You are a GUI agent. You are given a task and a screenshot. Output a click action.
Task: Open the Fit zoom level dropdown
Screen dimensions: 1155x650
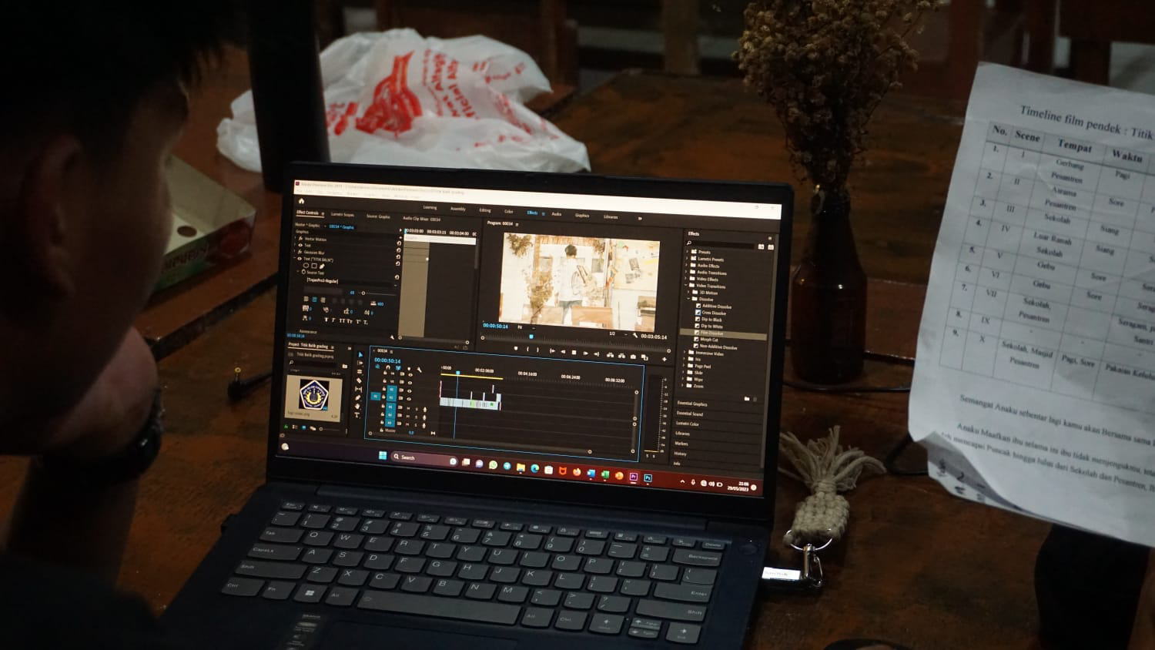pyautogui.click(x=526, y=327)
